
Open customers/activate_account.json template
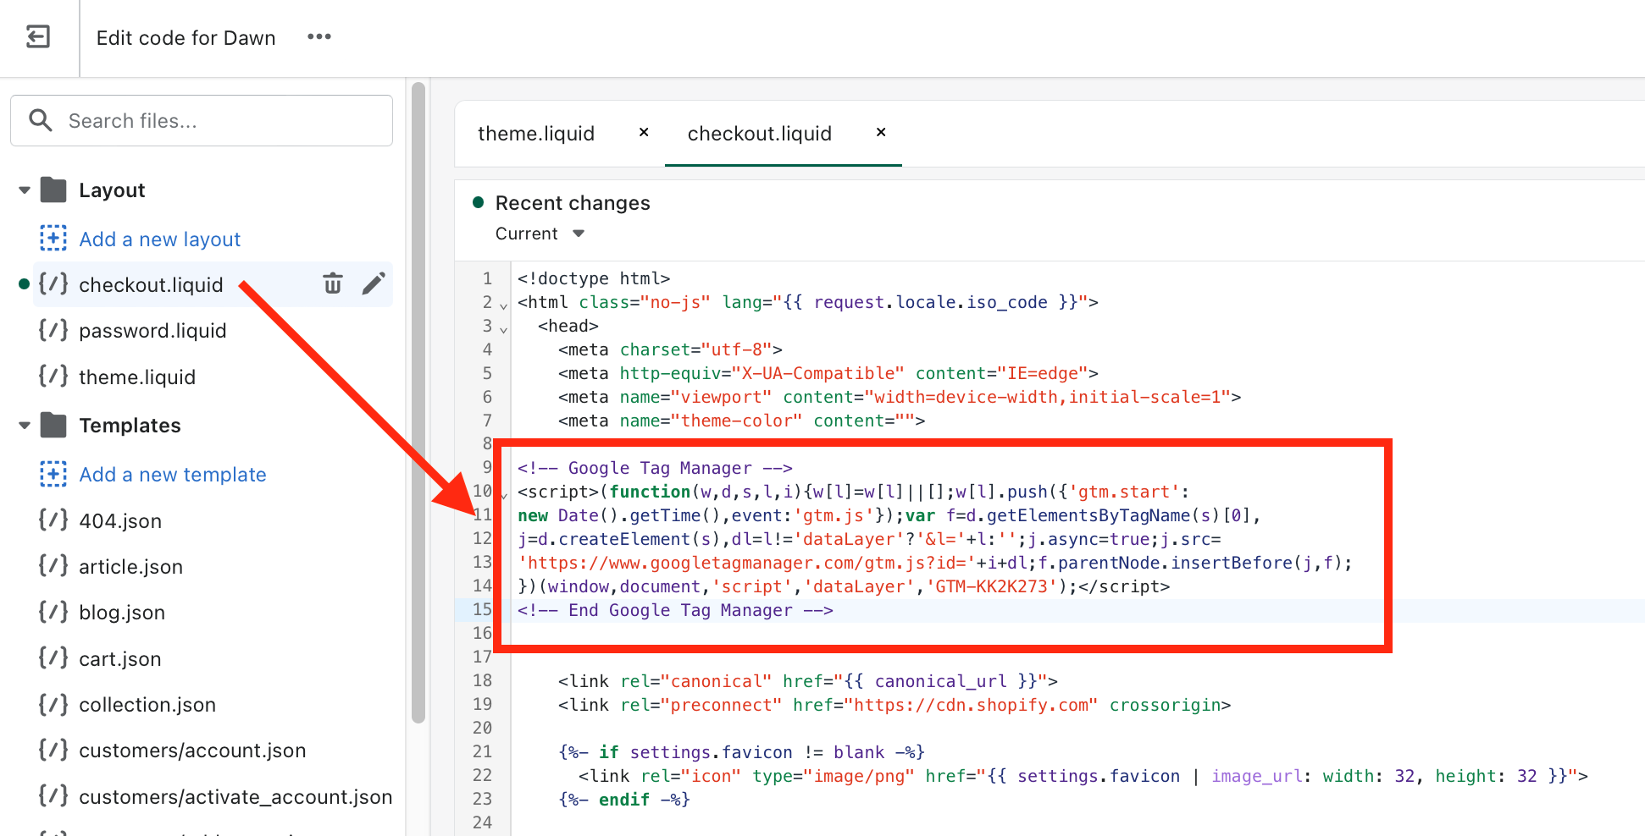point(235,797)
